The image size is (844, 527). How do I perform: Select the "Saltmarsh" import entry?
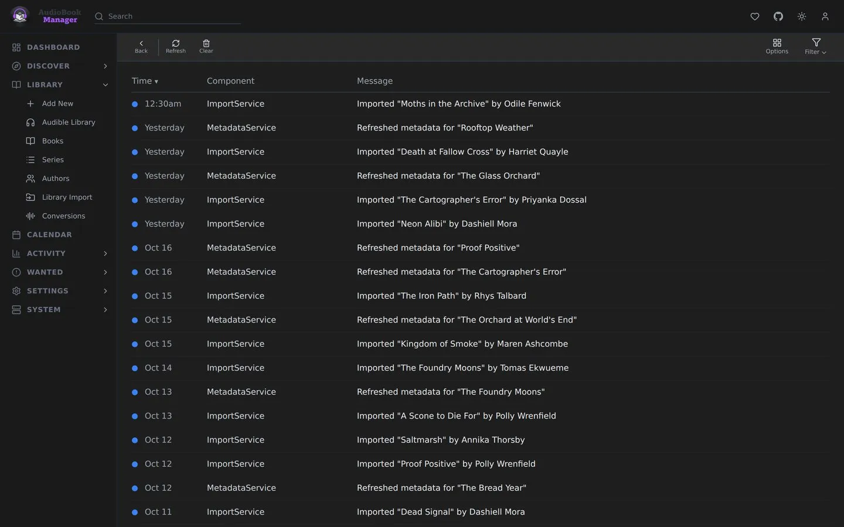[481, 440]
